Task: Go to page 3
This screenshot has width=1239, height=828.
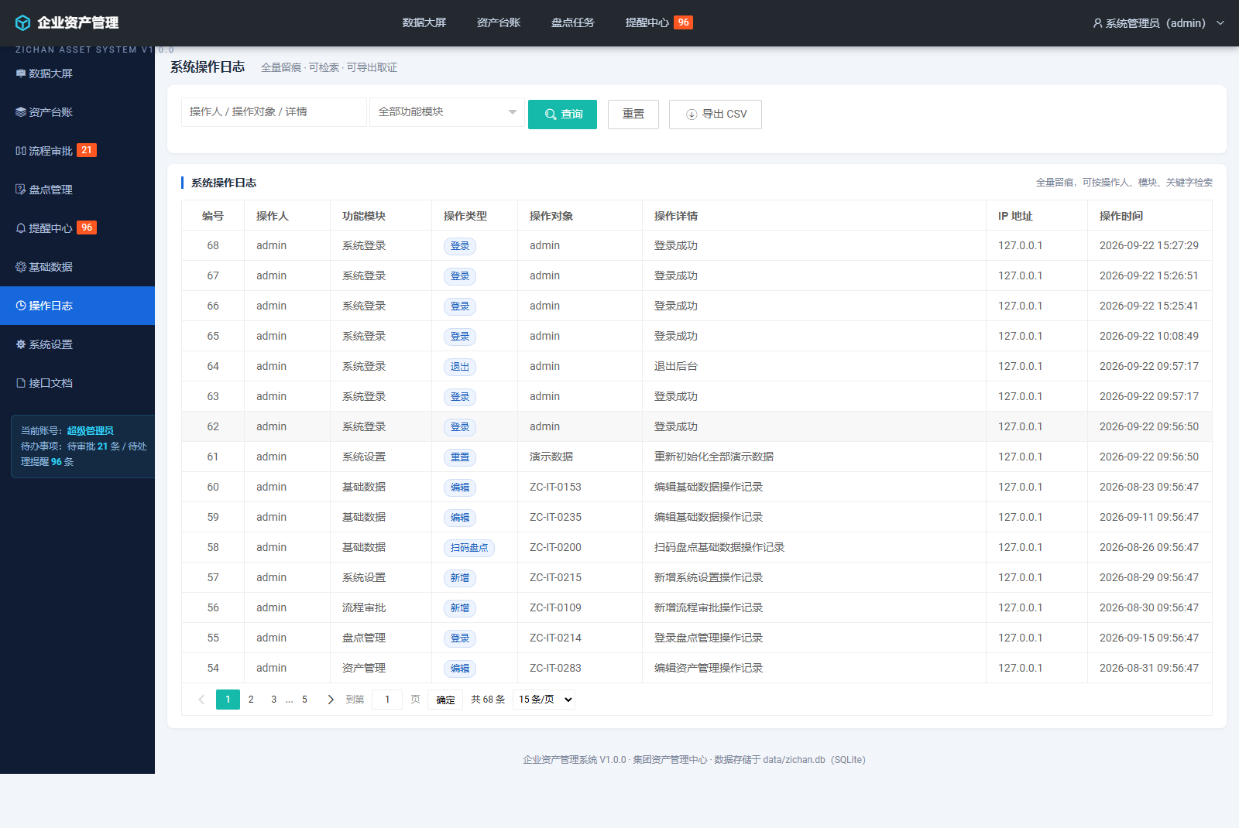Action: [273, 700]
